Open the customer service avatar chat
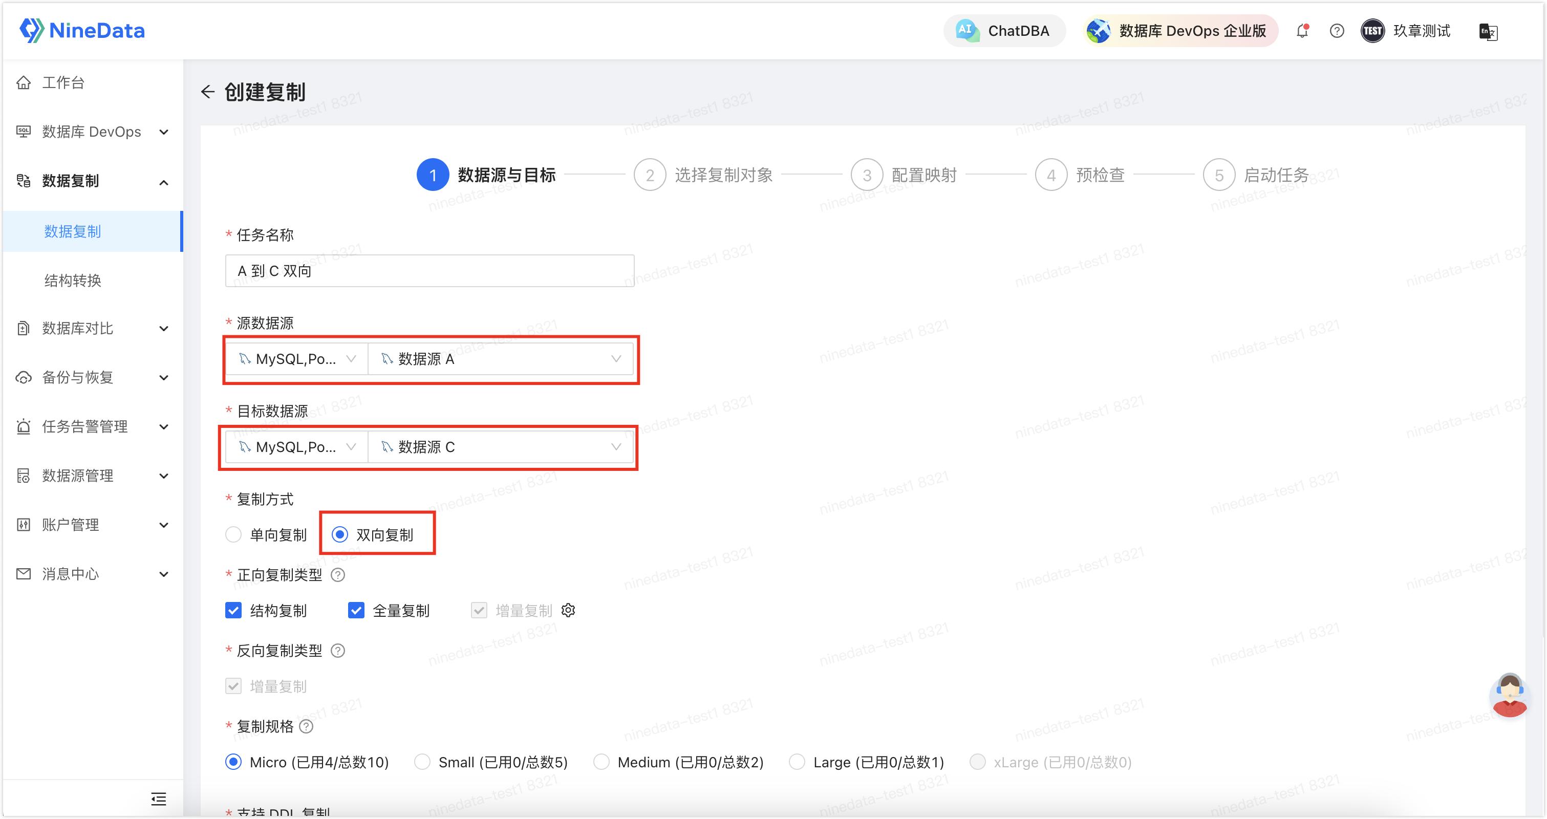Image resolution: width=1547 pixels, height=819 pixels. tap(1510, 695)
